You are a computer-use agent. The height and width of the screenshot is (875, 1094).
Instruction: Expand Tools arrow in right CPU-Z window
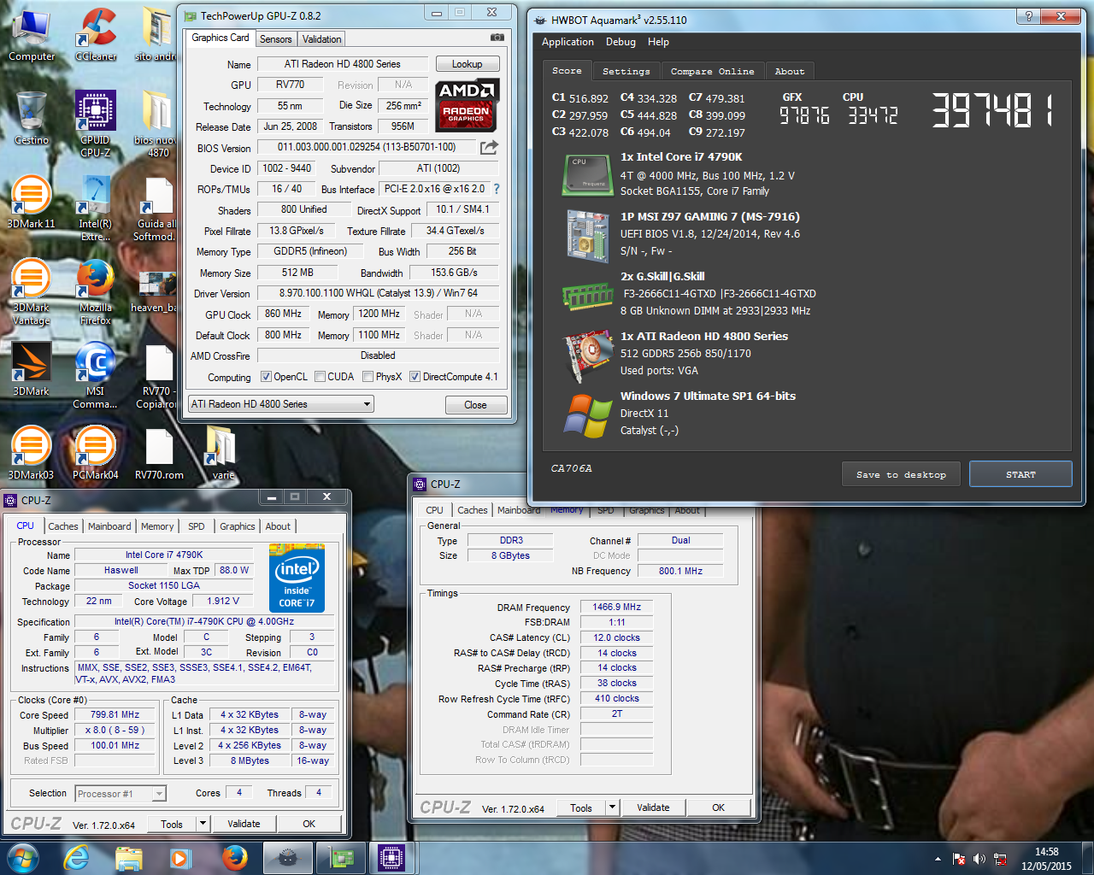point(612,807)
